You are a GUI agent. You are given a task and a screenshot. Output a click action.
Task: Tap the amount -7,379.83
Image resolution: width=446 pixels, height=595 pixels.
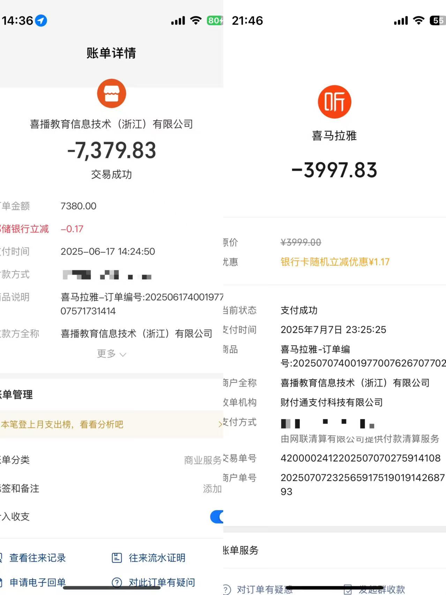pos(111,150)
